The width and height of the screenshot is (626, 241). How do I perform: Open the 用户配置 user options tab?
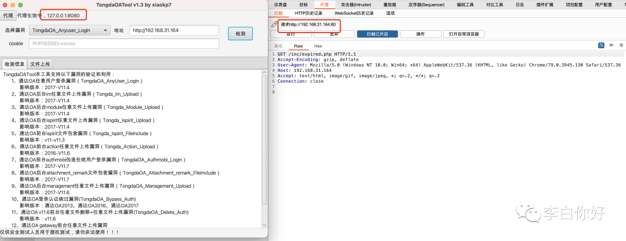[603, 5]
